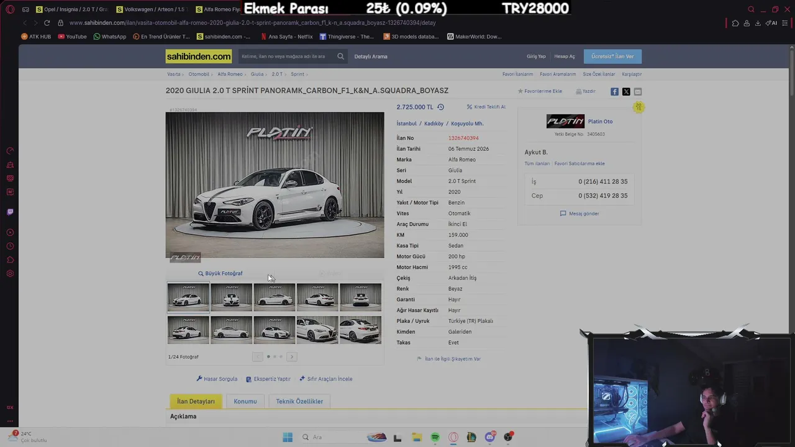Open browser extensions icon in toolbar
Screen dimensions: 795x447
coord(735,23)
